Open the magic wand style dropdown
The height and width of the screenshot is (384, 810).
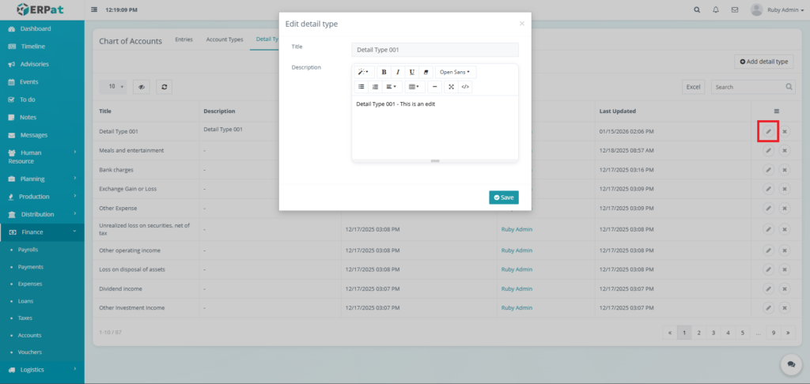click(x=363, y=72)
